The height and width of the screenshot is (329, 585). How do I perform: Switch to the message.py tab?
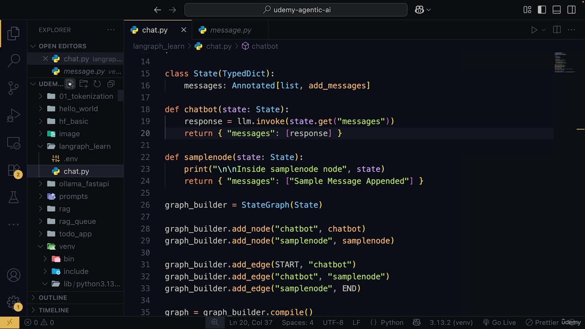(x=230, y=30)
